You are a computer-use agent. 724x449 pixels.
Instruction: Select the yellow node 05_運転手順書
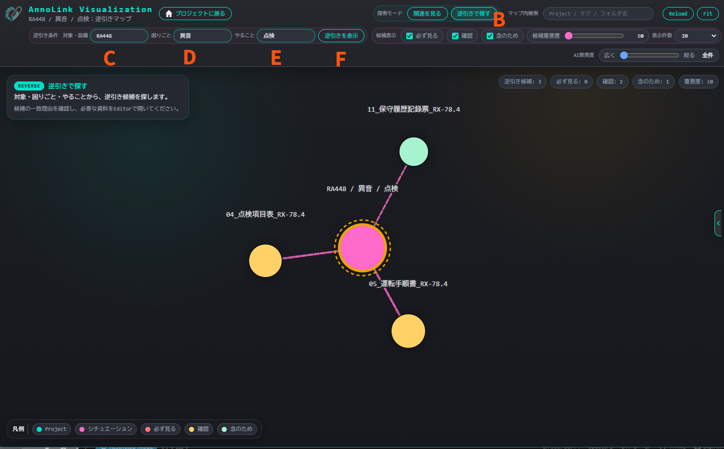click(x=408, y=331)
